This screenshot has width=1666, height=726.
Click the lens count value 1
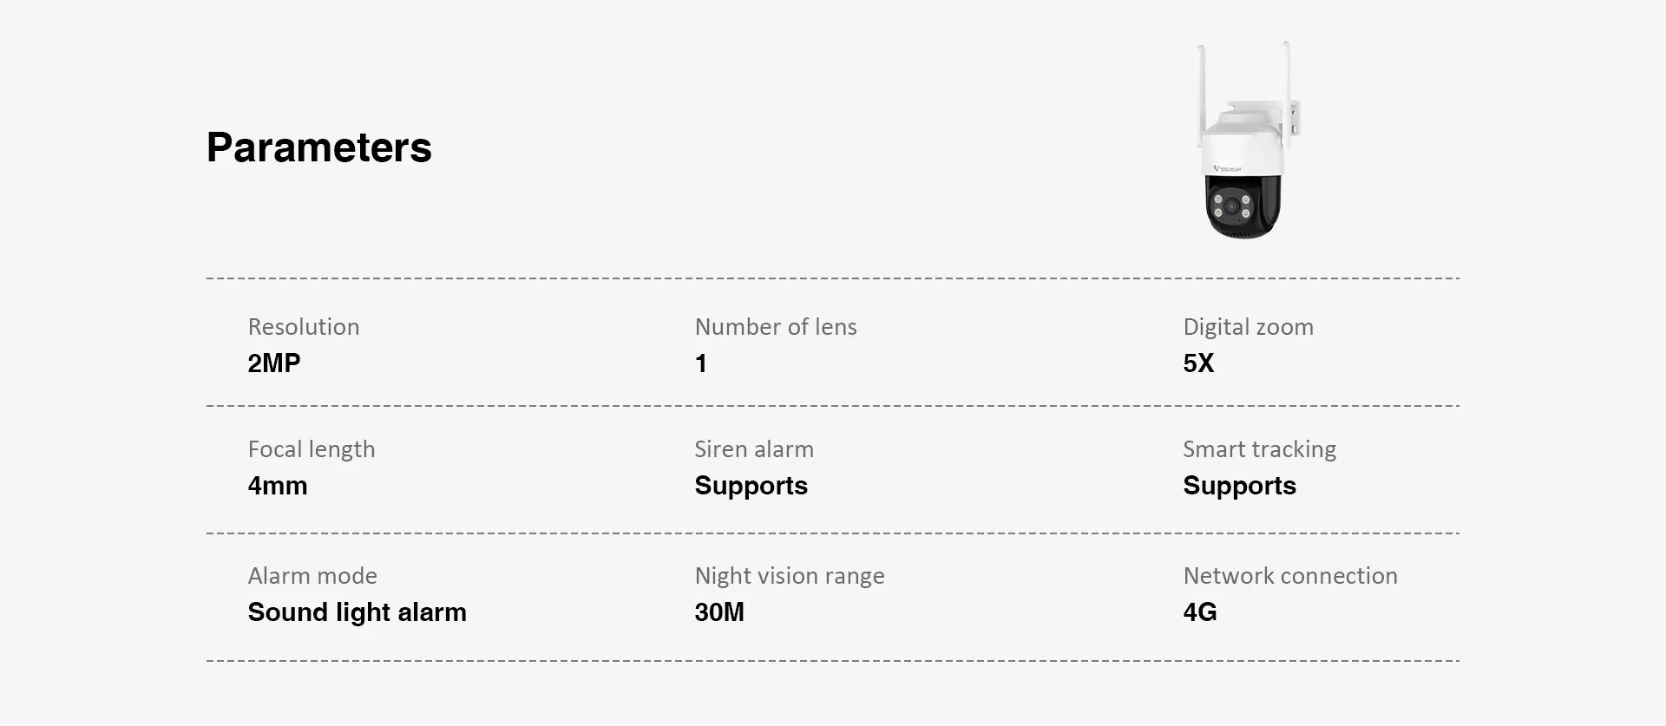point(701,363)
